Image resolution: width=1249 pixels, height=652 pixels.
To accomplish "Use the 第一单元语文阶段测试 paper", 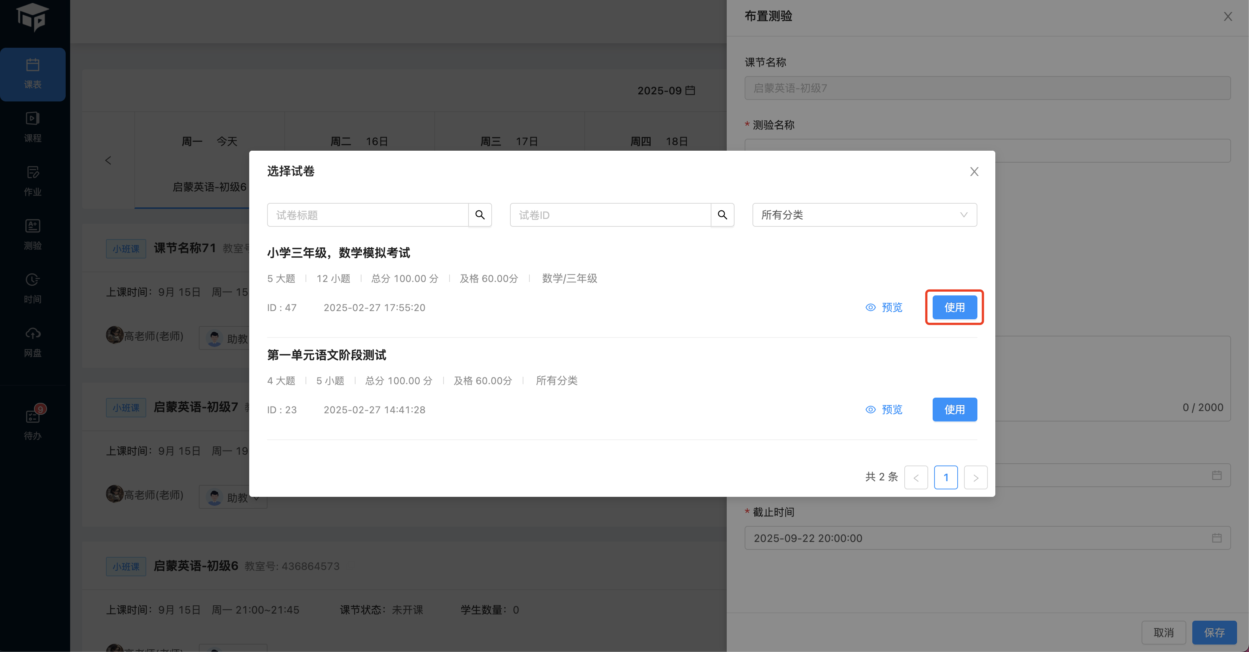I will pyautogui.click(x=954, y=410).
